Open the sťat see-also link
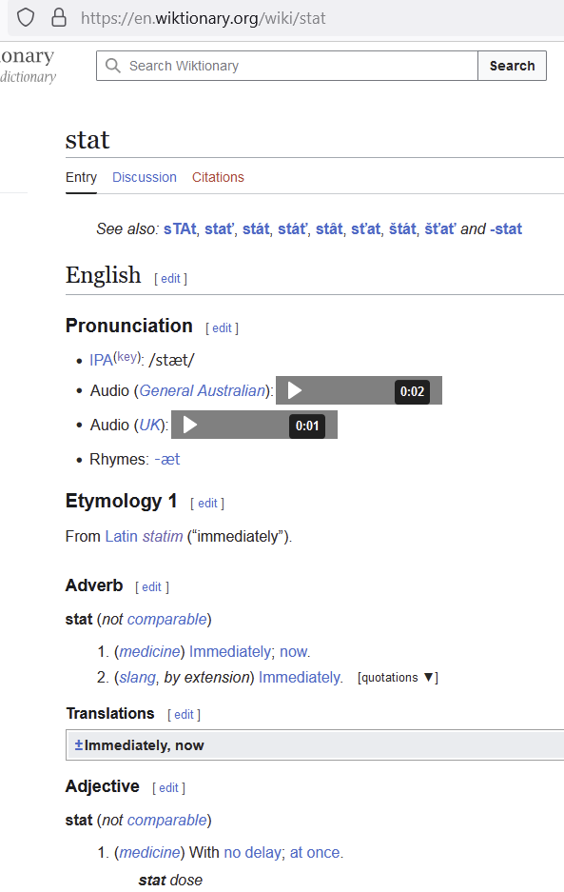The width and height of the screenshot is (564, 892). click(x=365, y=228)
